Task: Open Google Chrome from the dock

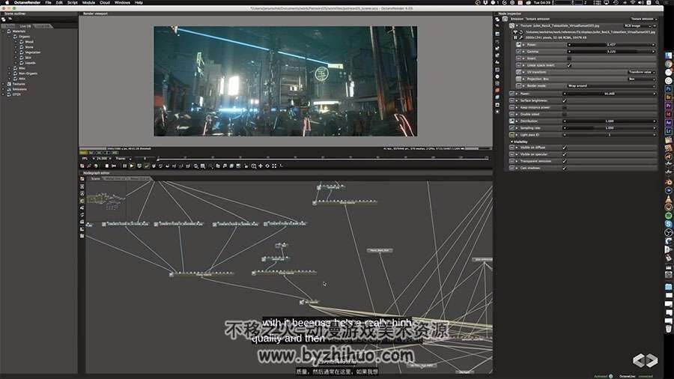Action: coord(669,64)
